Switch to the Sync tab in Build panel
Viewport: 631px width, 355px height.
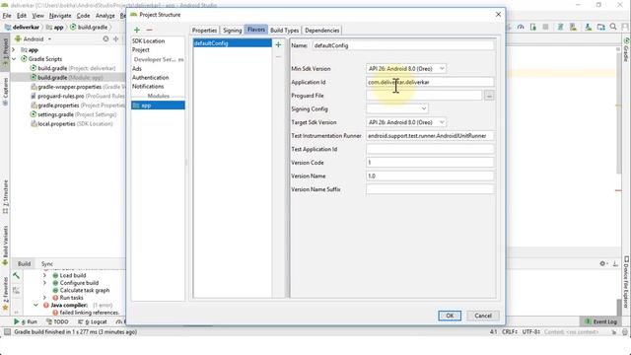(x=47, y=263)
